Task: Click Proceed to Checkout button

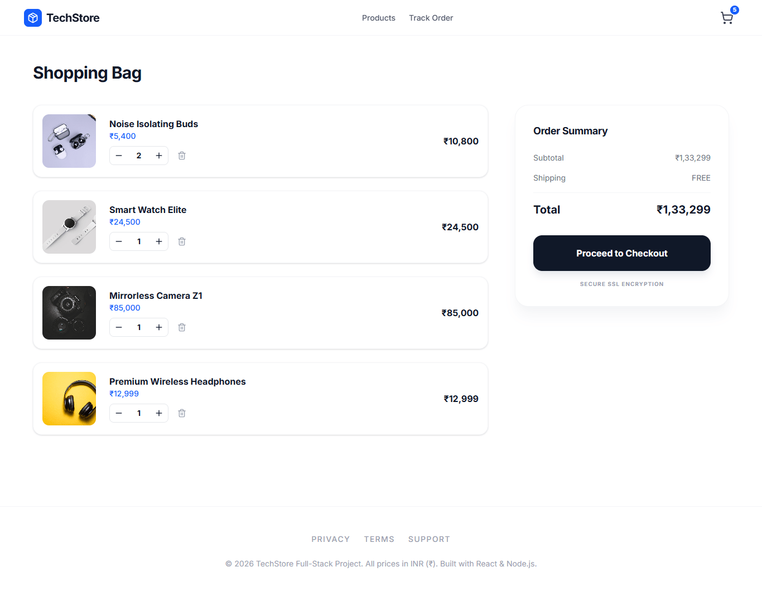Action: pos(622,253)
